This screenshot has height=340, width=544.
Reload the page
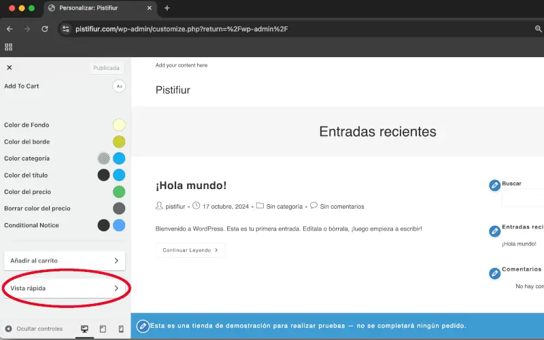(45, 29)
